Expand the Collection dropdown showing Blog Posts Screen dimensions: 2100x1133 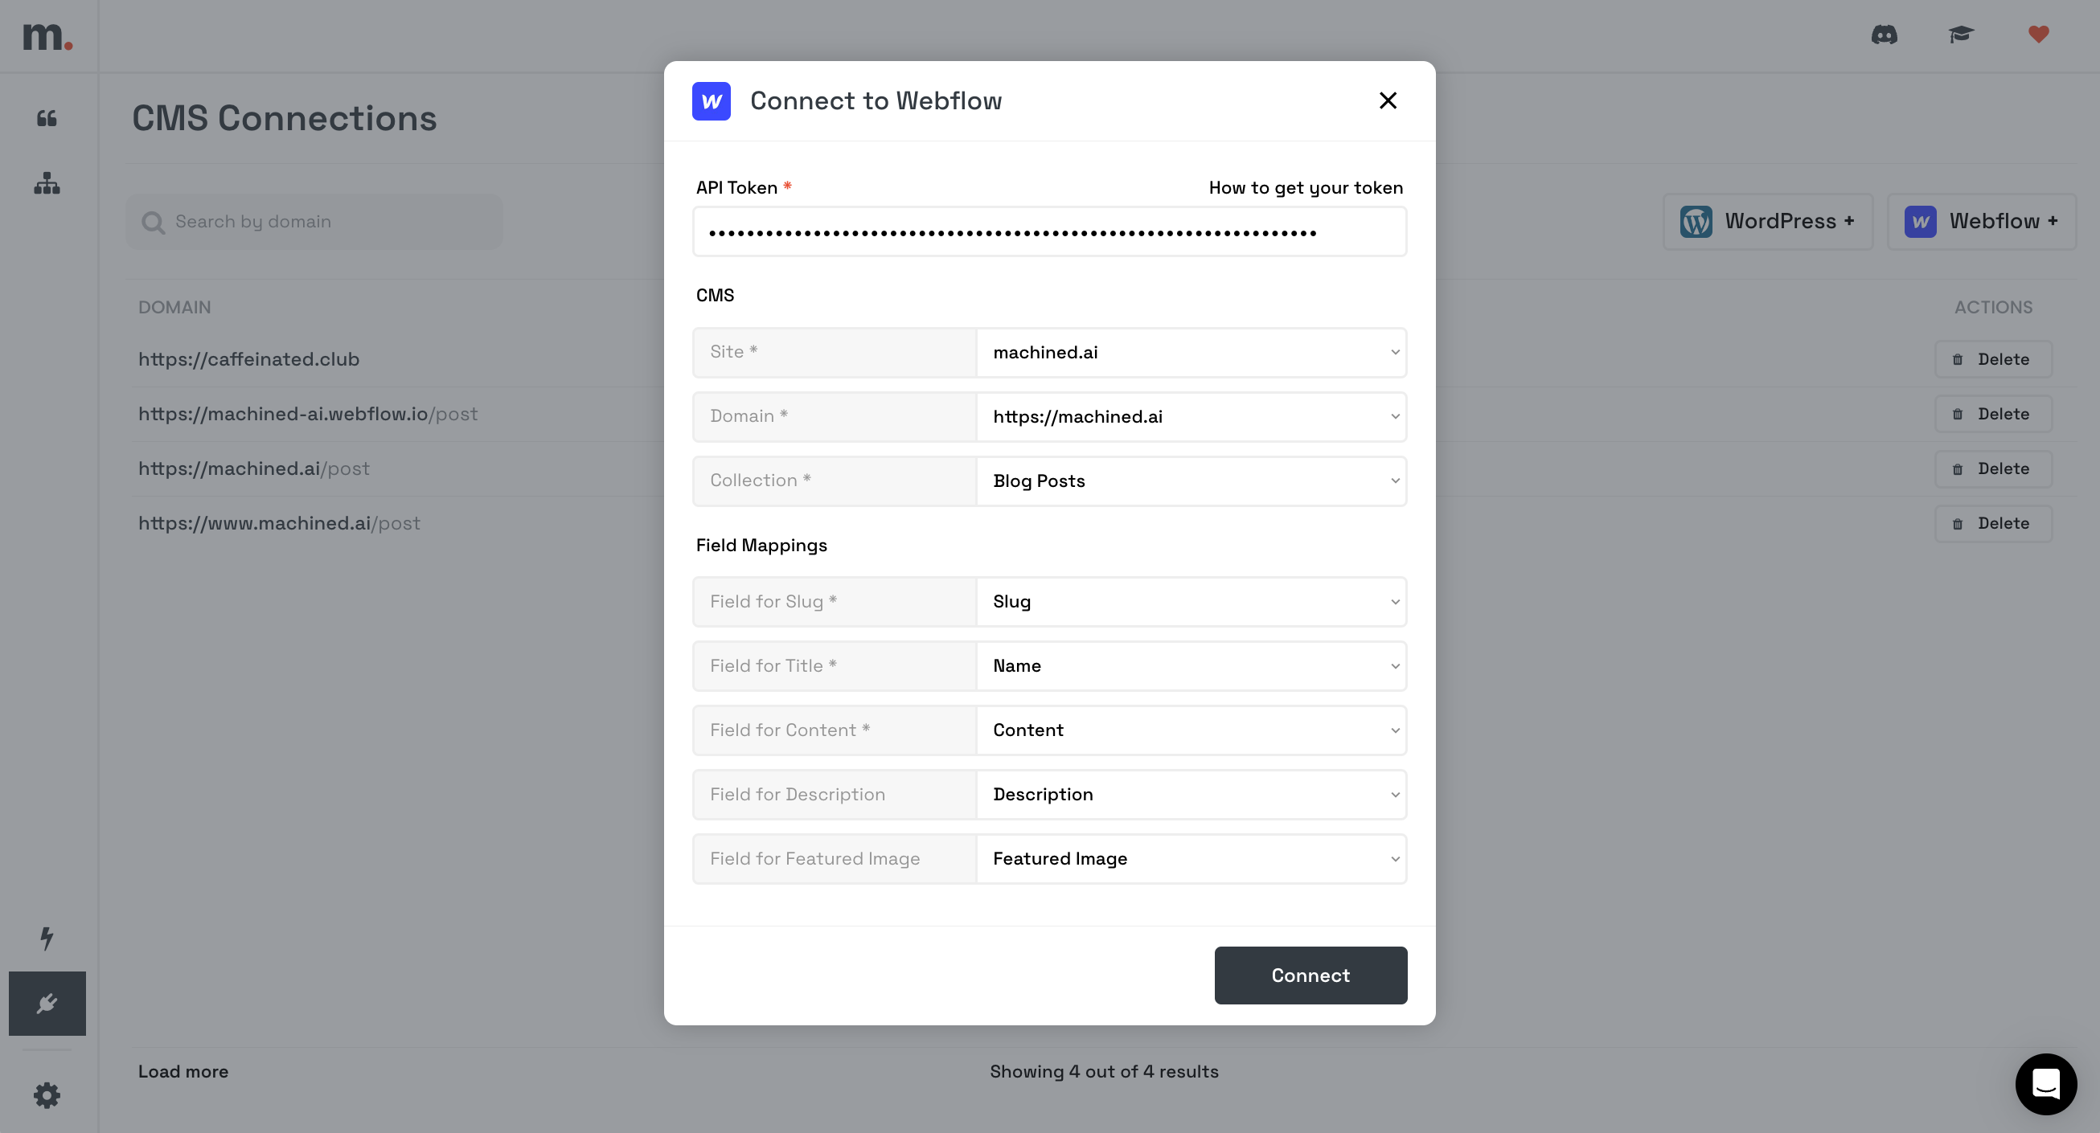click(1191, 481)
